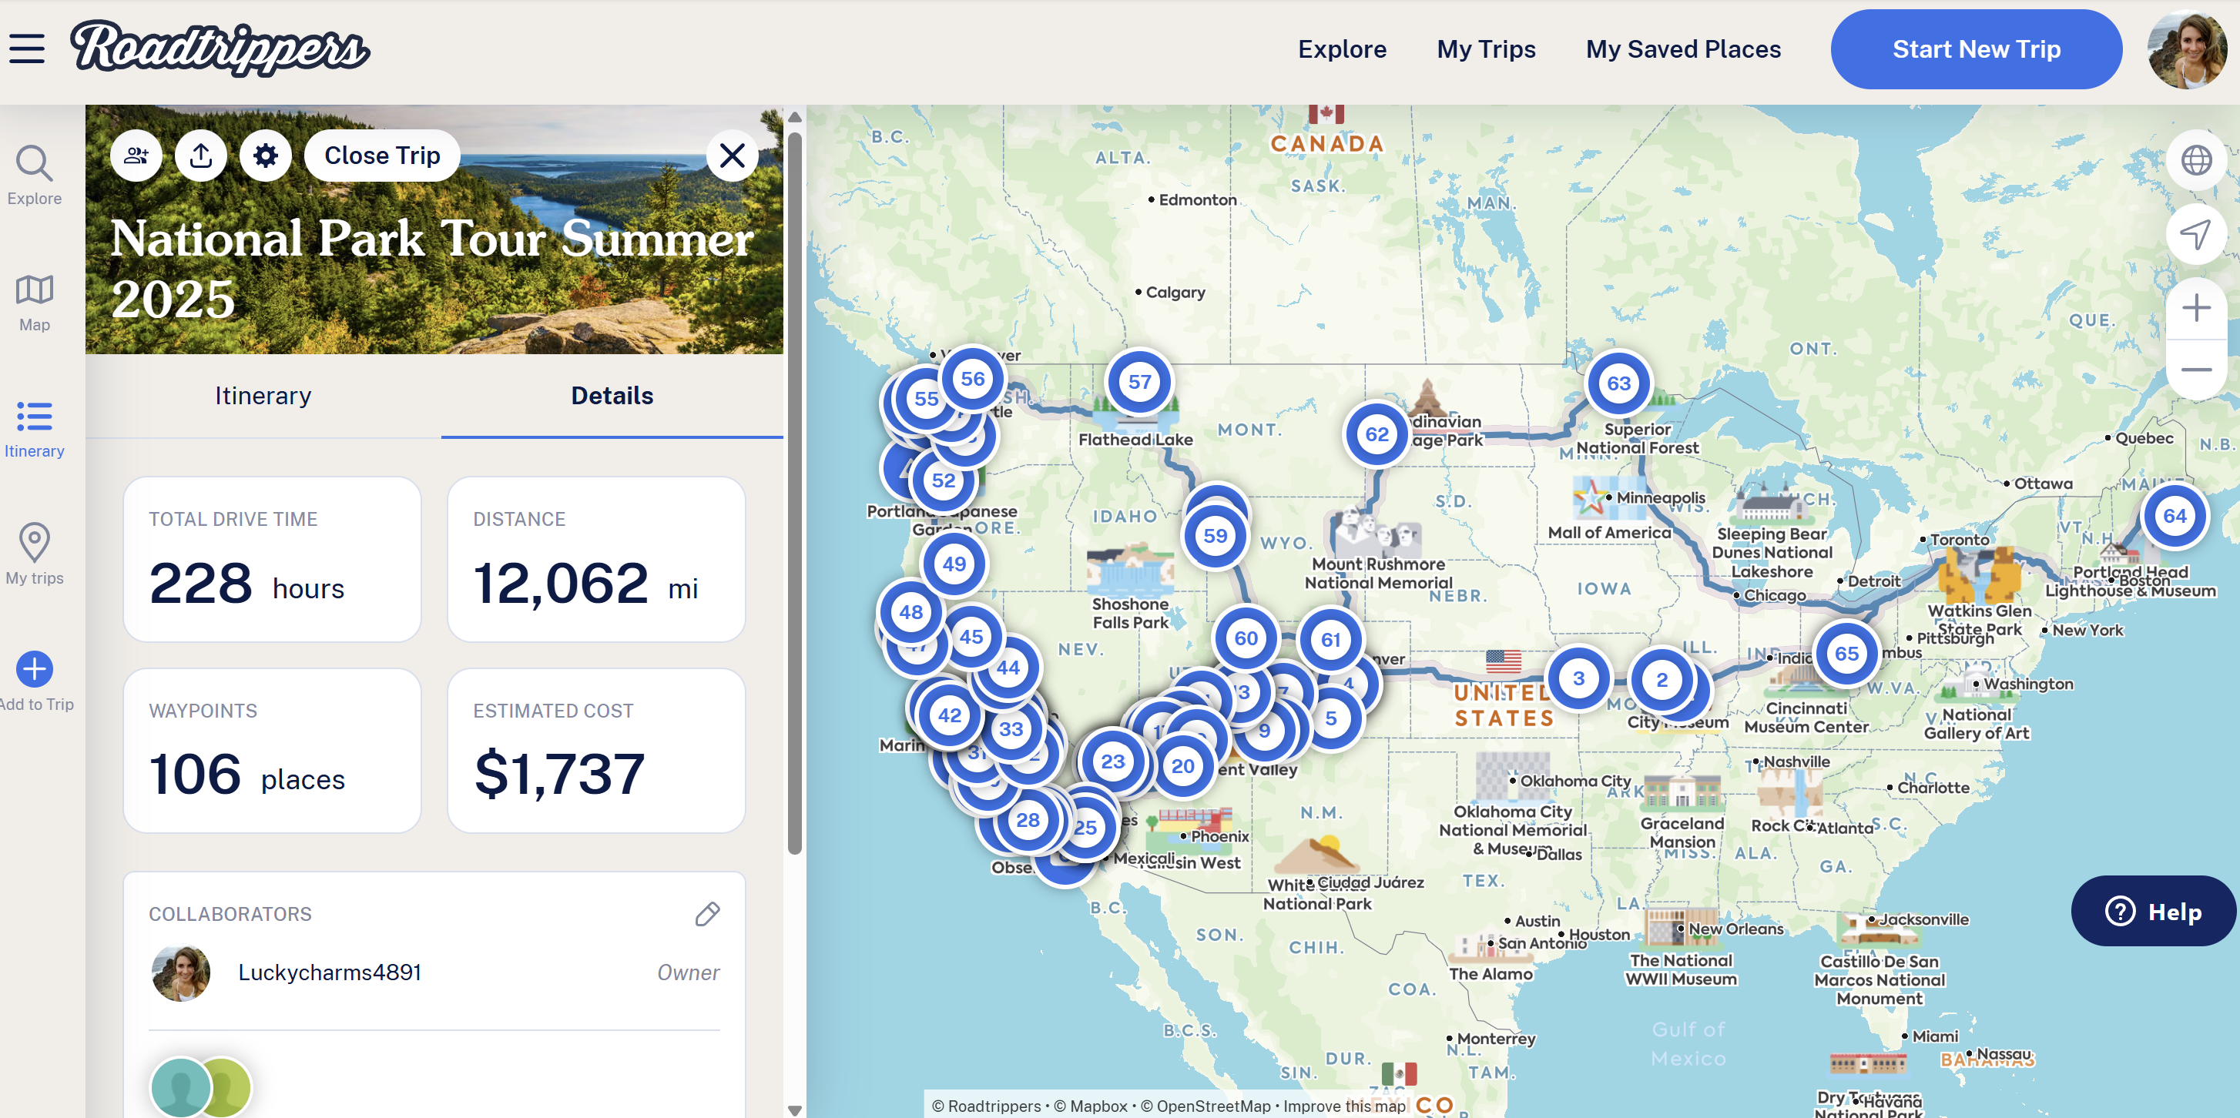Screen dimensions: 2240x1118
Task: Click the Close Trip button
Action: coord(383,156)
